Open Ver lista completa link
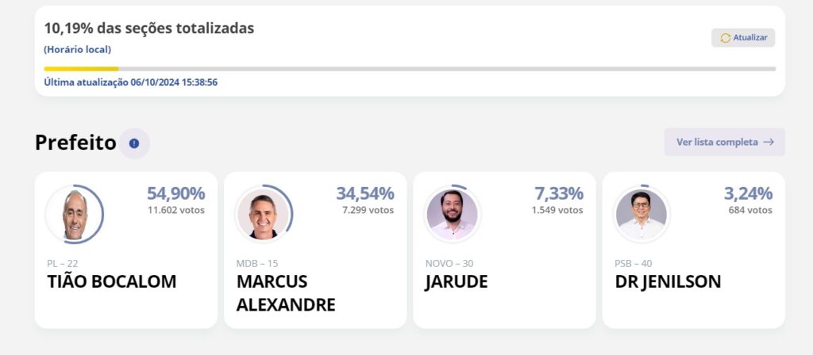 tap(724, 142)
